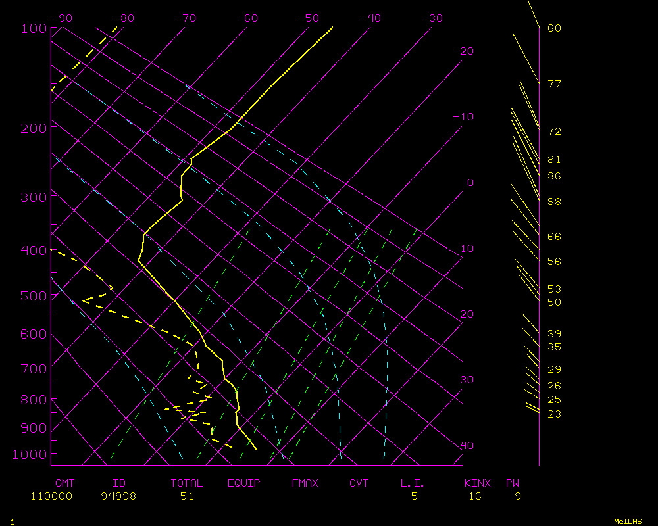The height and width of the screenshot is (526, 658).
Task: Click the GMT header label
Action: (65, 483)
